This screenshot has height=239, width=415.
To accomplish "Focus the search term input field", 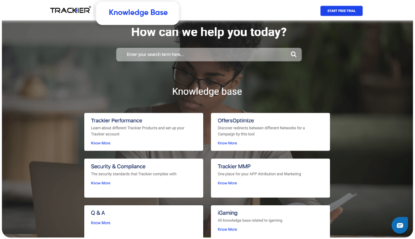I will click(205, 55).
